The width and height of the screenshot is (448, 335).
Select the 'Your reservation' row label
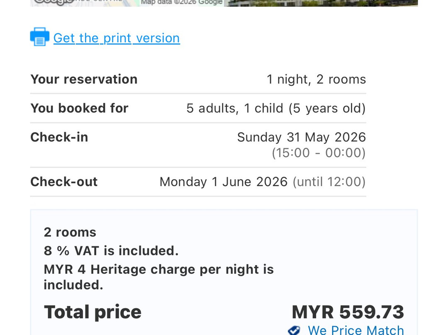[84, 79]
